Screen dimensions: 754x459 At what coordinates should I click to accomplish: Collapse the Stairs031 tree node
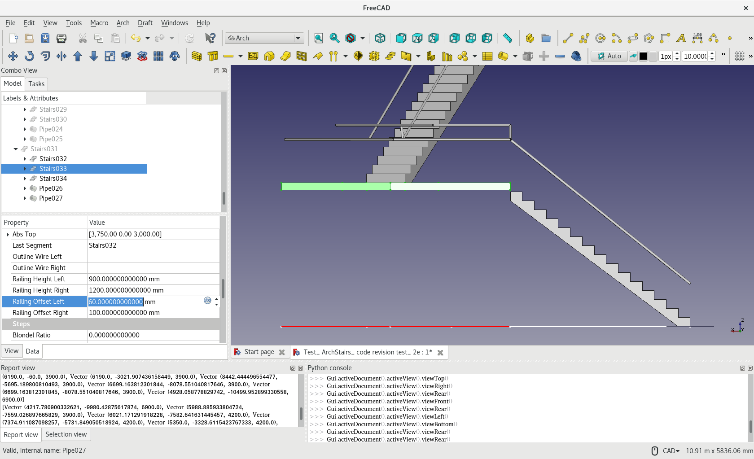(x=16, y=149)
